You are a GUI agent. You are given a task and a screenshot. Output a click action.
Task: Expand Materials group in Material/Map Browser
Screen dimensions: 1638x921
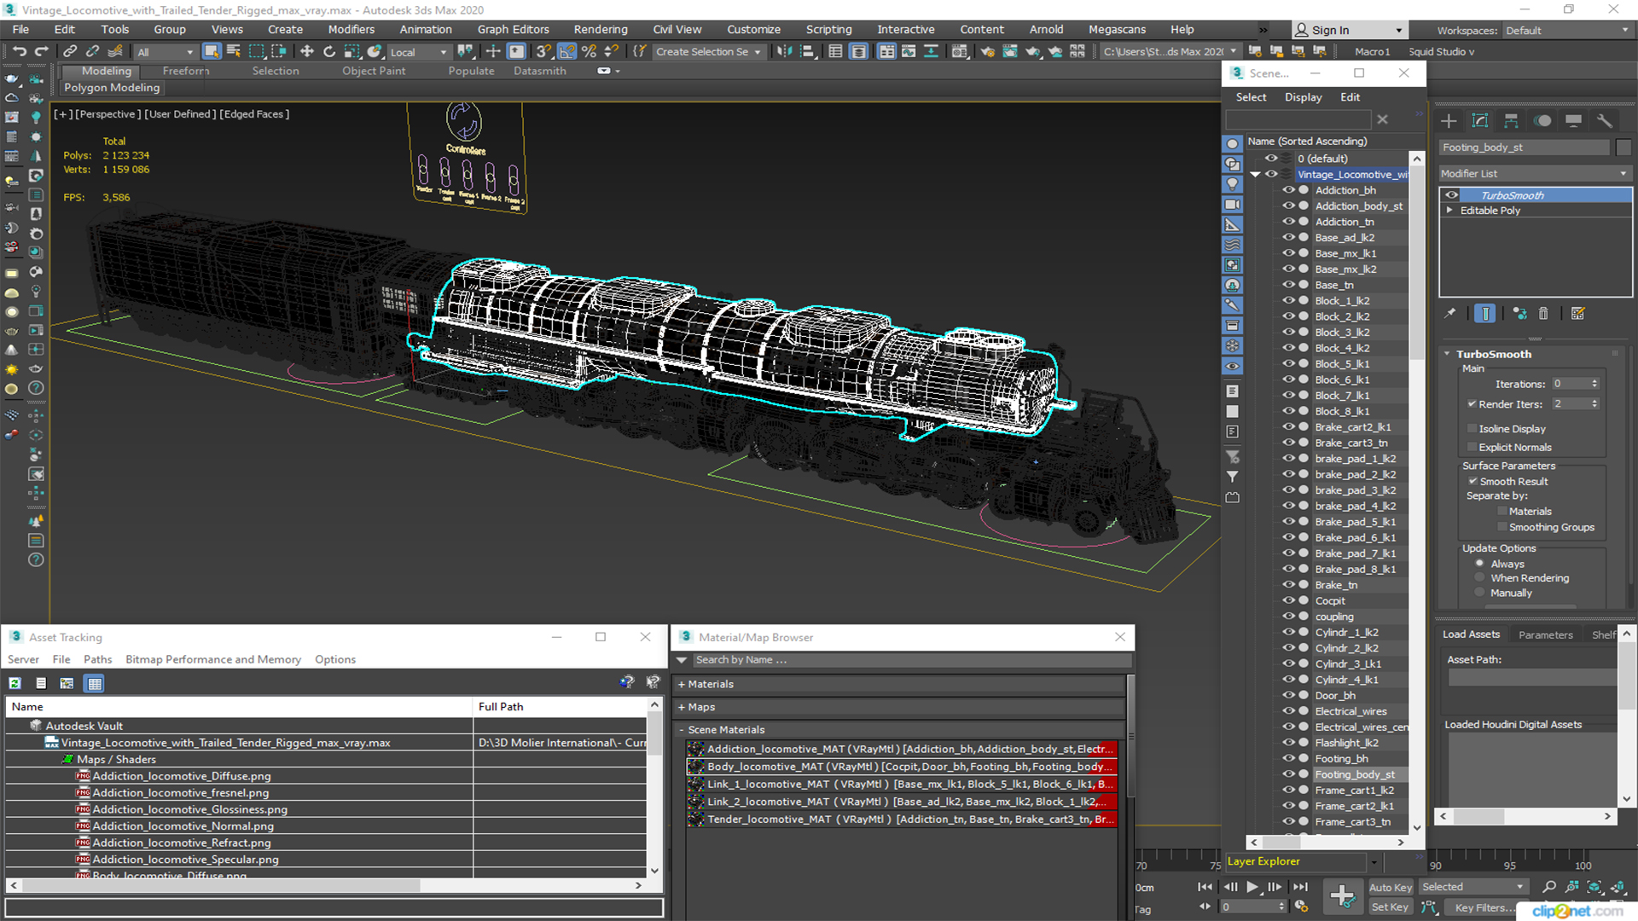(x=682, y=684)
